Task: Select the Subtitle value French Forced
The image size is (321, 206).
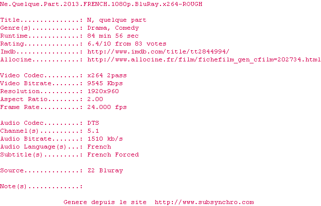Action: click(113, 154)
